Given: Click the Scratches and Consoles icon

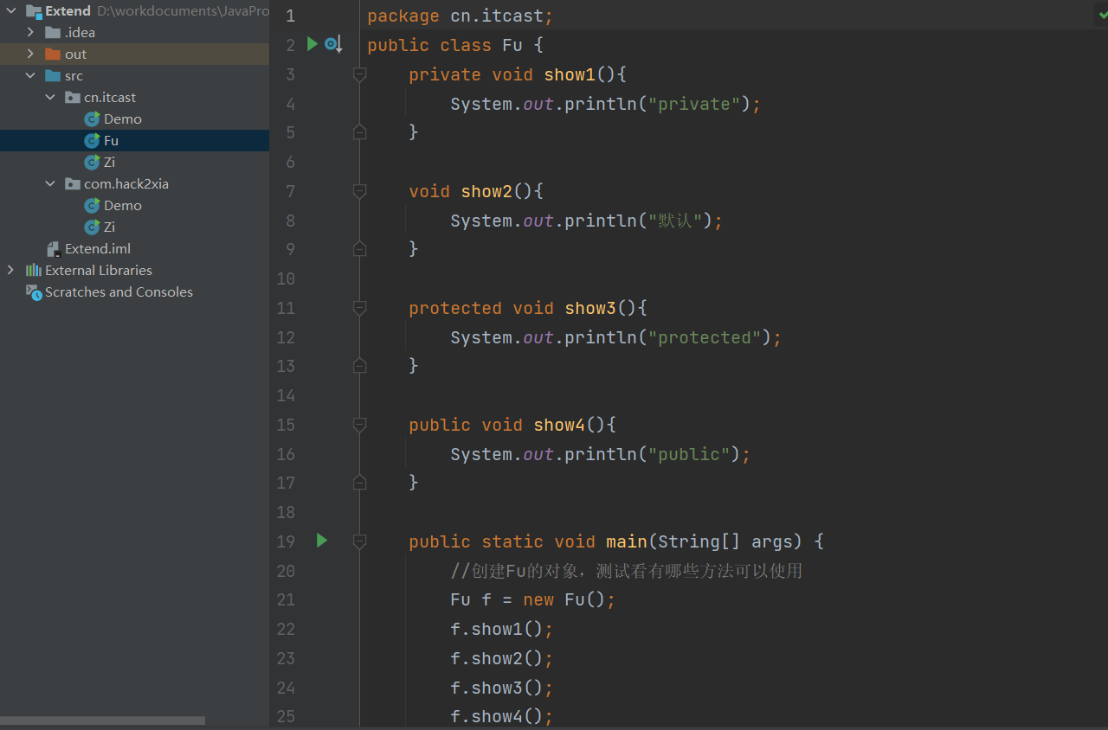Looking at the screenshot, I should click(34, 292).
